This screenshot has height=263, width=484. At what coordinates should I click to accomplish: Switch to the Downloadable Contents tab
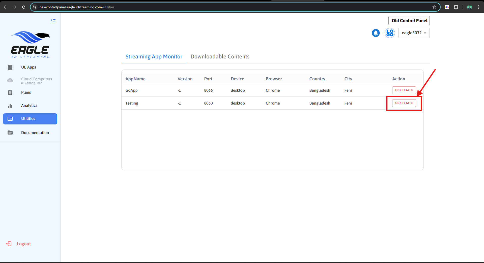tap(220, 57)
